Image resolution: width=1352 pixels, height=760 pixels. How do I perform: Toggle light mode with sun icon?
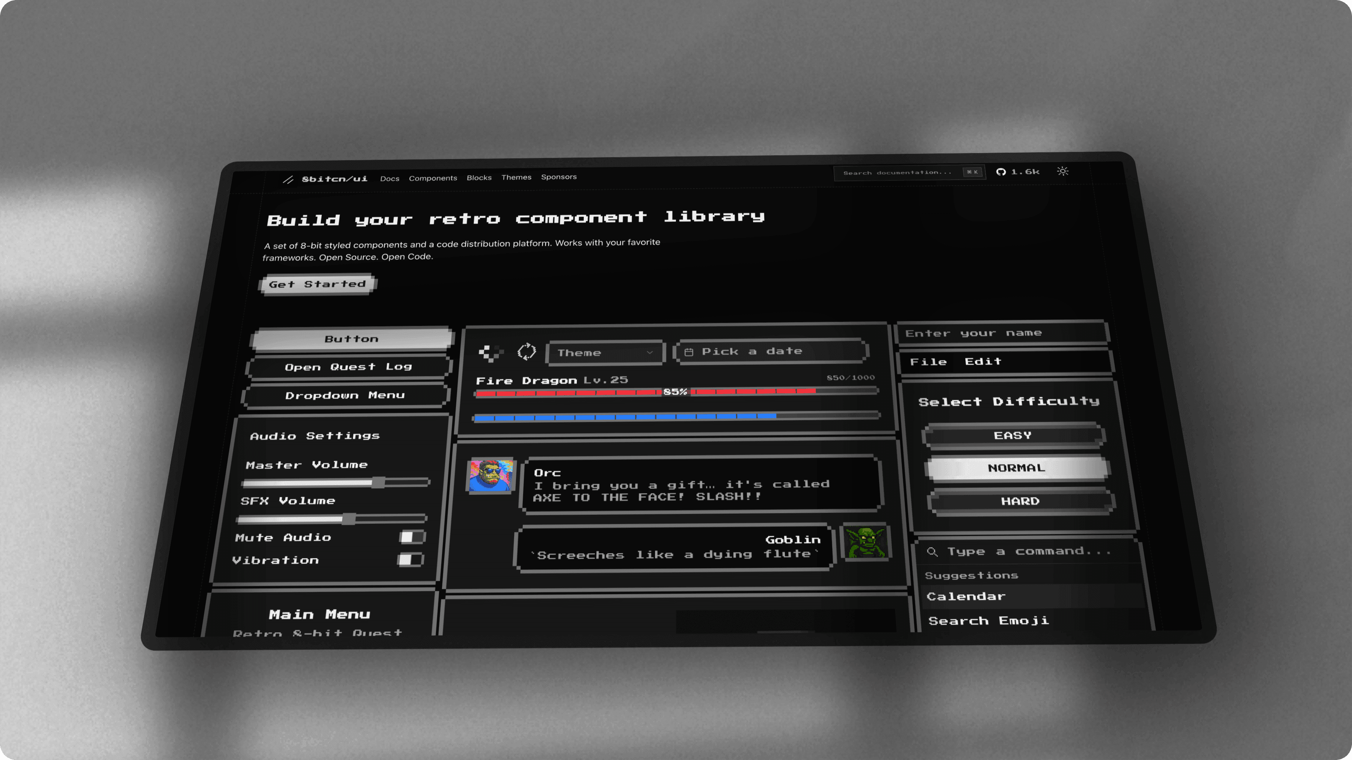(x=1063, y=172)
